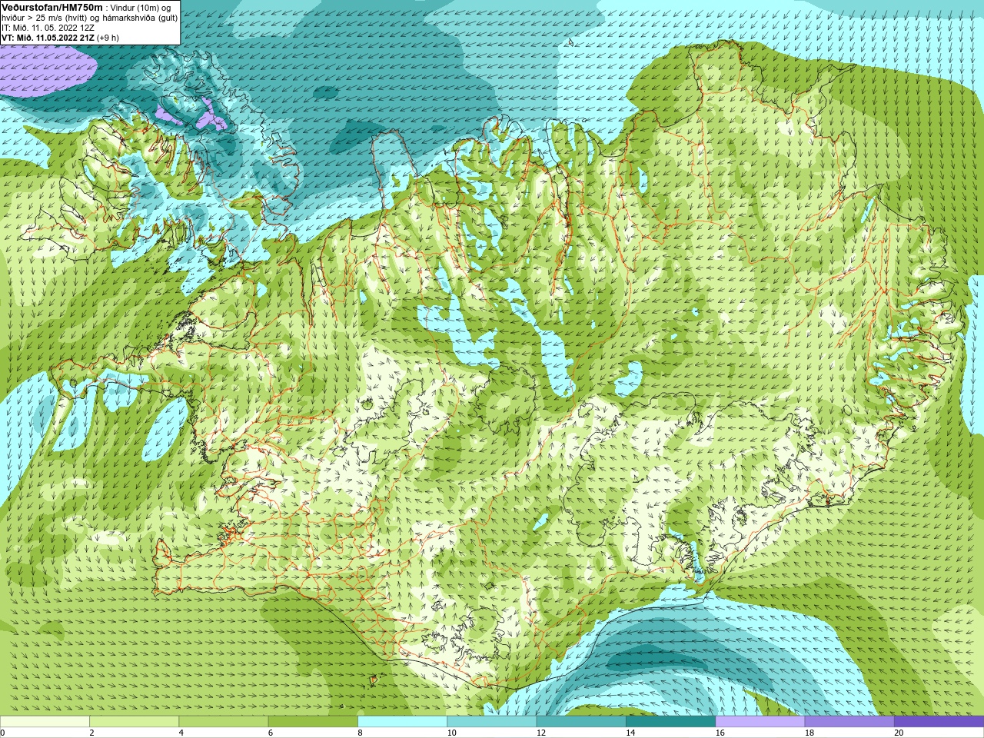This screenshot has width=984, height=738.
Task: Click the "Veðurstofan/HM750m" title text
Action: click(x=52, y=7)
